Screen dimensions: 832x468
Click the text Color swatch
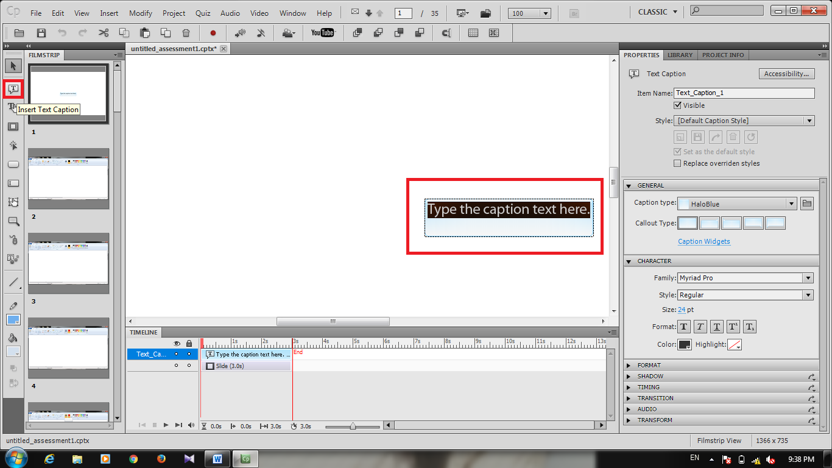click(685, 345)
